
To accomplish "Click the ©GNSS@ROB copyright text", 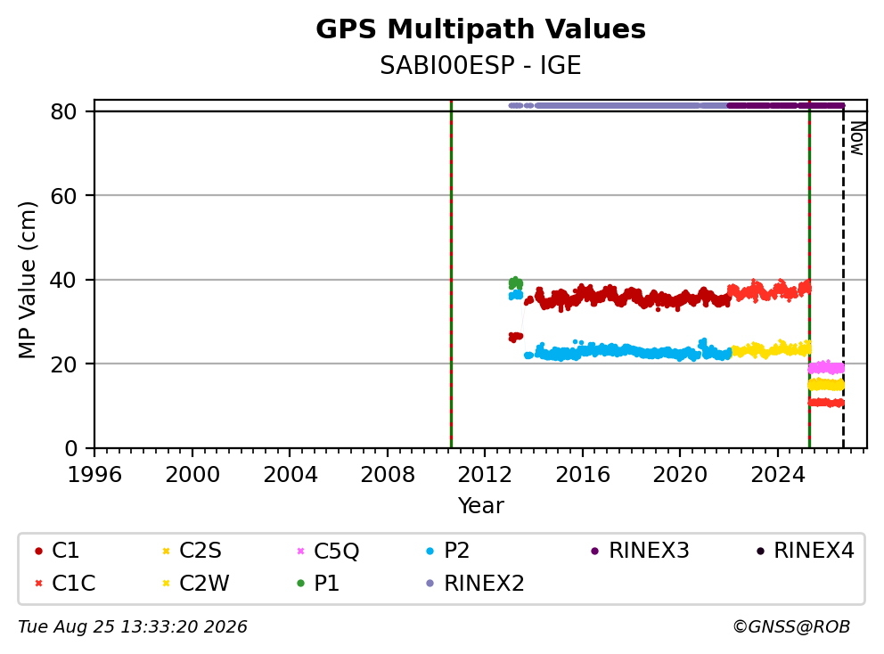I will coord(791,627).
